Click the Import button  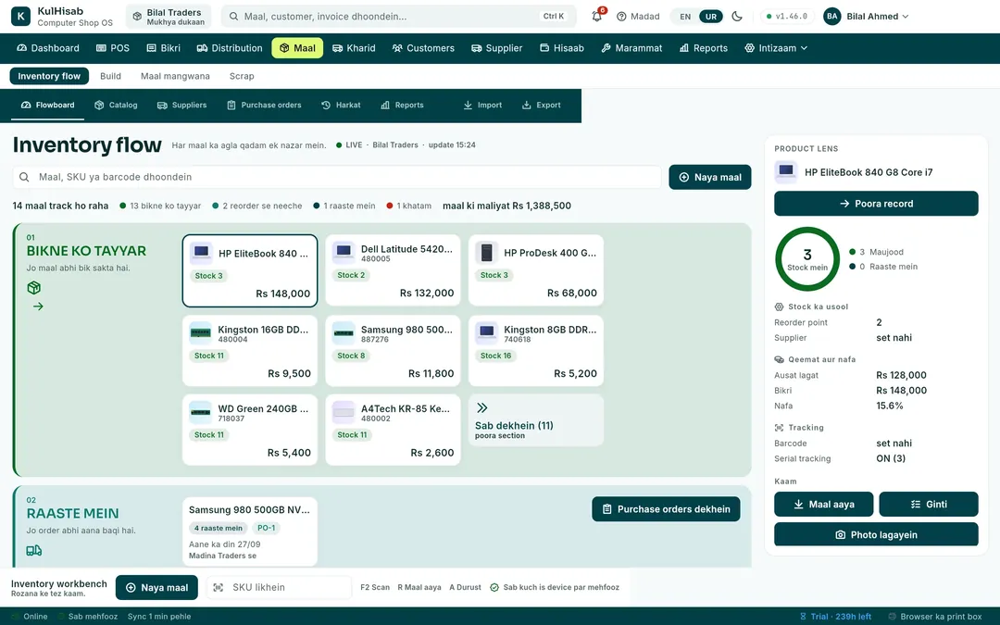click(482, 106)
